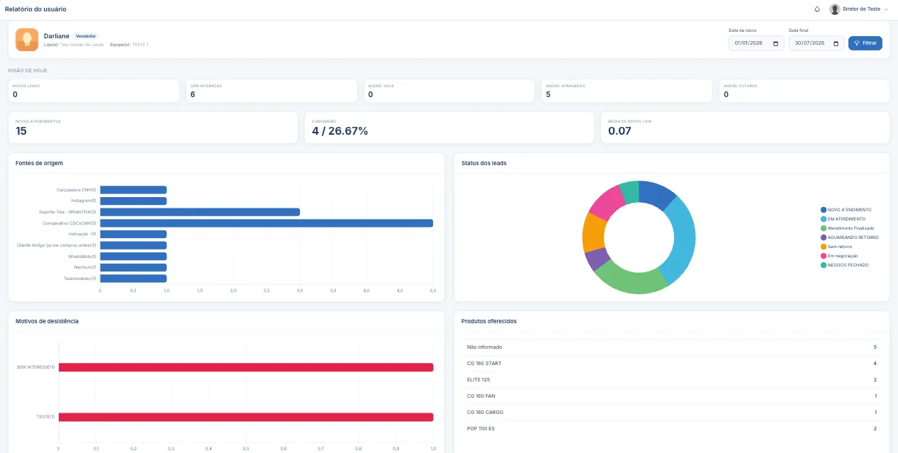Screen dimensions: 898x453
Task: Select the Não informado product row
Action: 672,347
